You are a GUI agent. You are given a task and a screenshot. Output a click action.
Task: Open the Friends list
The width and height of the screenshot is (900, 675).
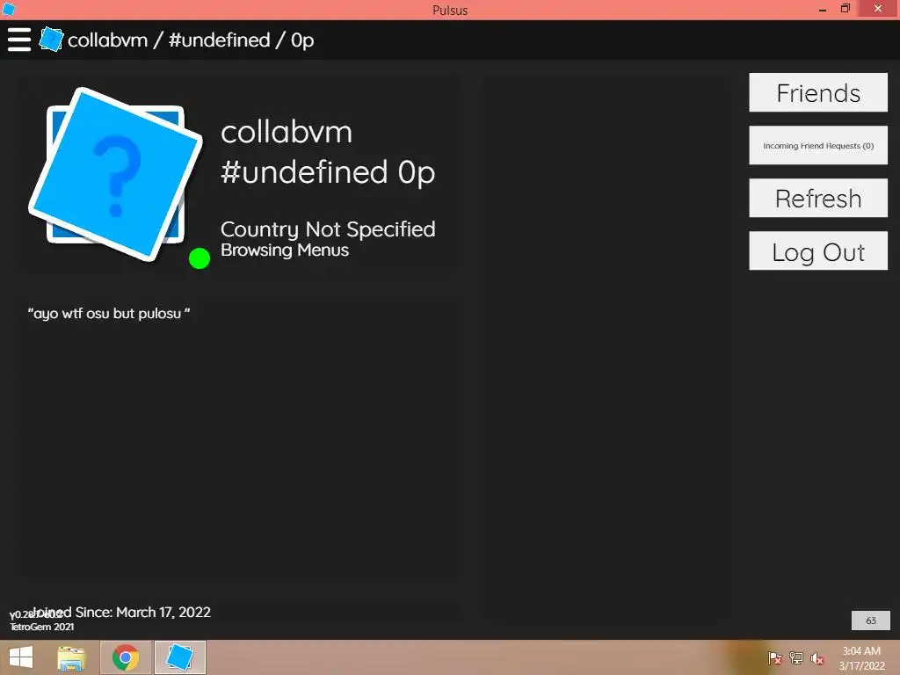(818, 92)
